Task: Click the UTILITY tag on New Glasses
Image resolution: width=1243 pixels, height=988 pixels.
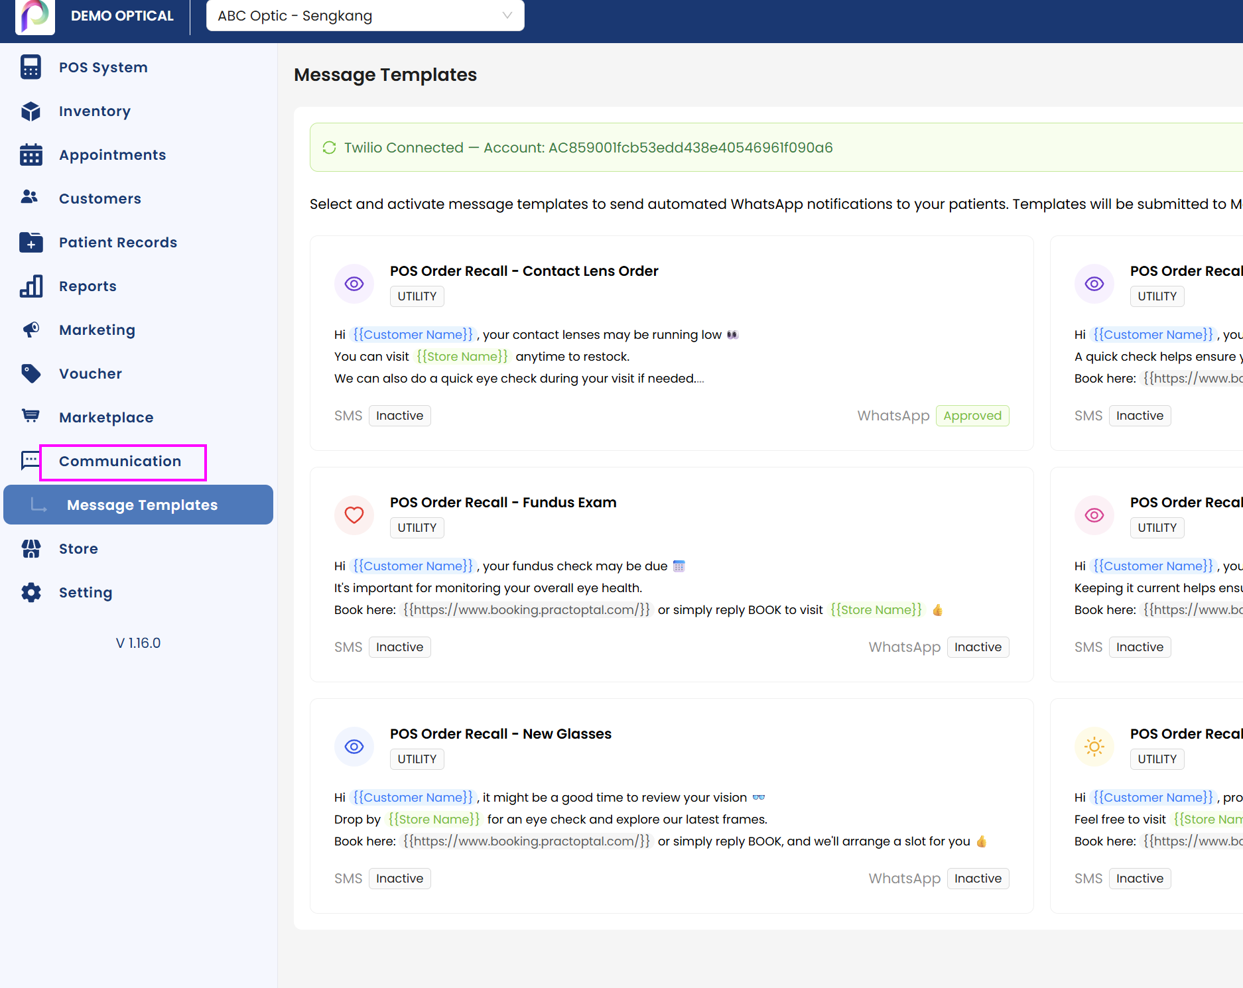Action: [x=417, y=759]
